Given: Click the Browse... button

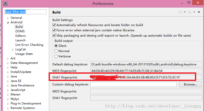Looking at the screenshot, I should [190, 84].
